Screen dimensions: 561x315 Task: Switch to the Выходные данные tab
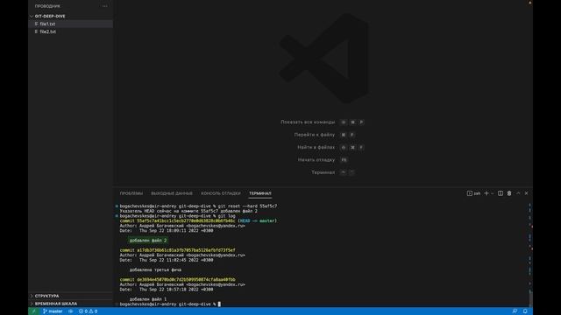point(172,193)
